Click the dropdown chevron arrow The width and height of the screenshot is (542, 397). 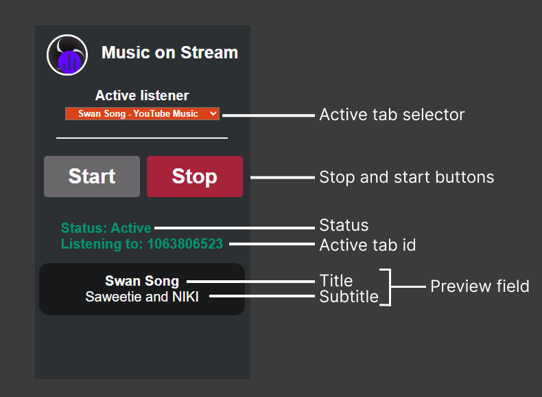pyautogui.click(x=213, y=113)
